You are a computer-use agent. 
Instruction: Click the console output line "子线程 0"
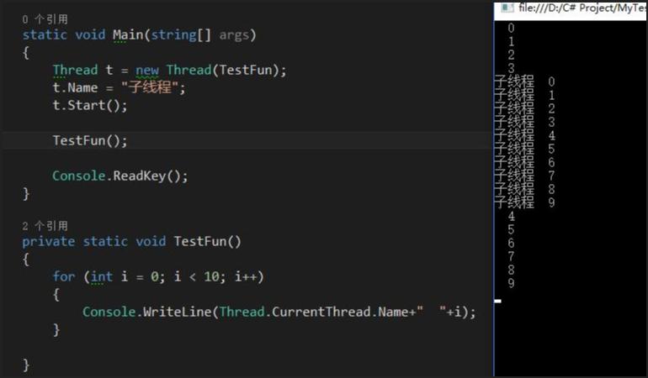pyautogui.click(x=524, y=81)
